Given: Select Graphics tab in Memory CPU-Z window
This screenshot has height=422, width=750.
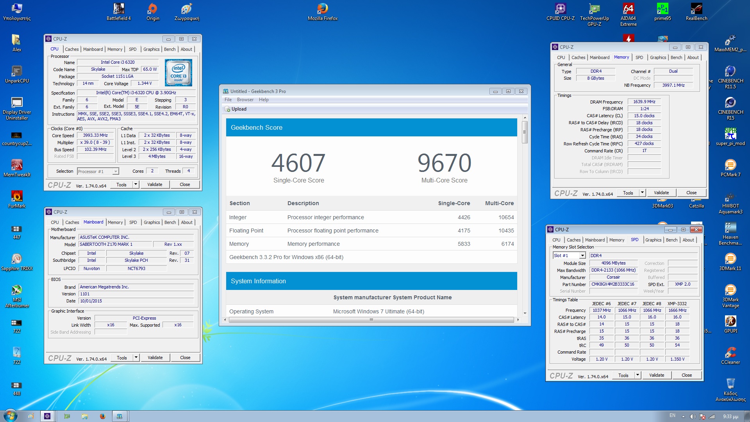Looking at the screenshot, I should (658, 57).
